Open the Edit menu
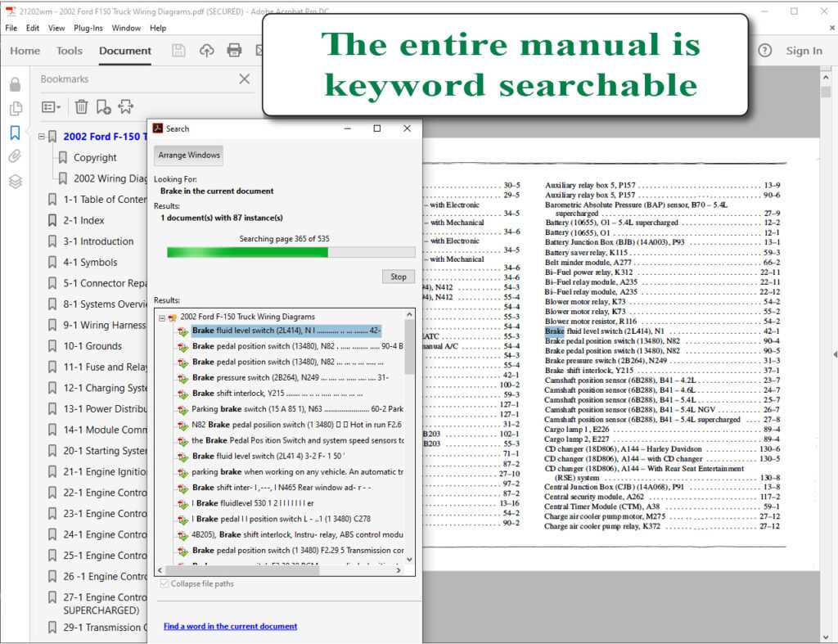The height and width of the screenshot is (644, 838). (x=33, y=28)
